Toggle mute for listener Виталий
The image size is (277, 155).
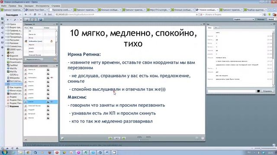(x=26, y=114)
